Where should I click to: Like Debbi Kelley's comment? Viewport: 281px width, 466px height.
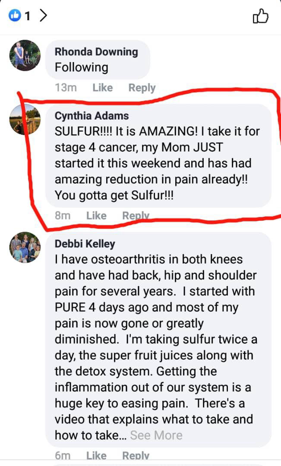[x=96, y=456]
